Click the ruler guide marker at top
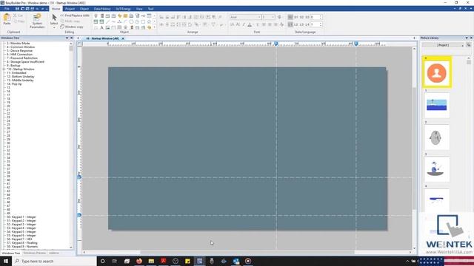The height and width of the screenshot is (266, 474). coord(276,44)
